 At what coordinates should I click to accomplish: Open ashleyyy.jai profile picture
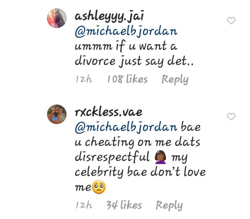[57, 18]
